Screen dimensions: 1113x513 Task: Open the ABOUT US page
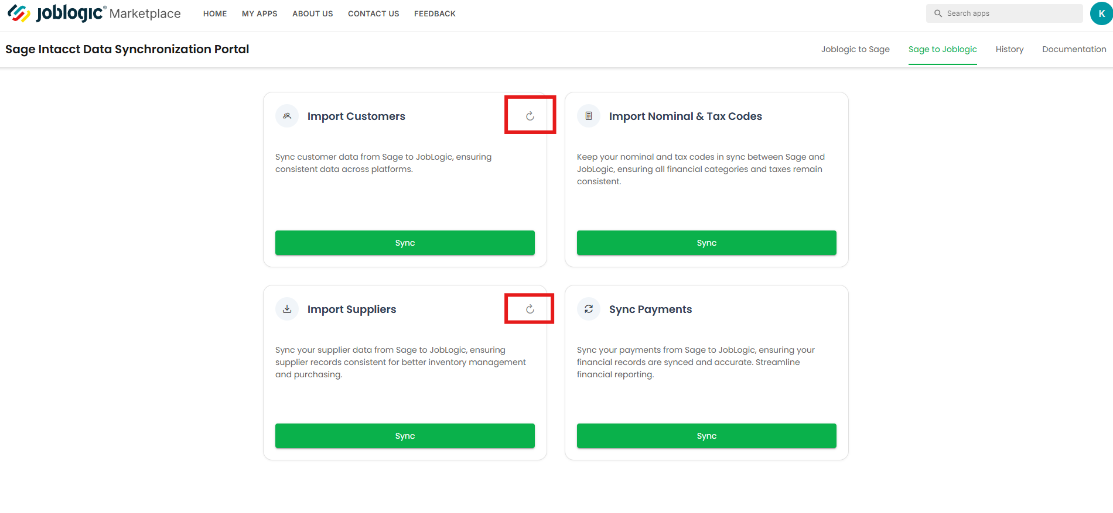coord(313,13)
